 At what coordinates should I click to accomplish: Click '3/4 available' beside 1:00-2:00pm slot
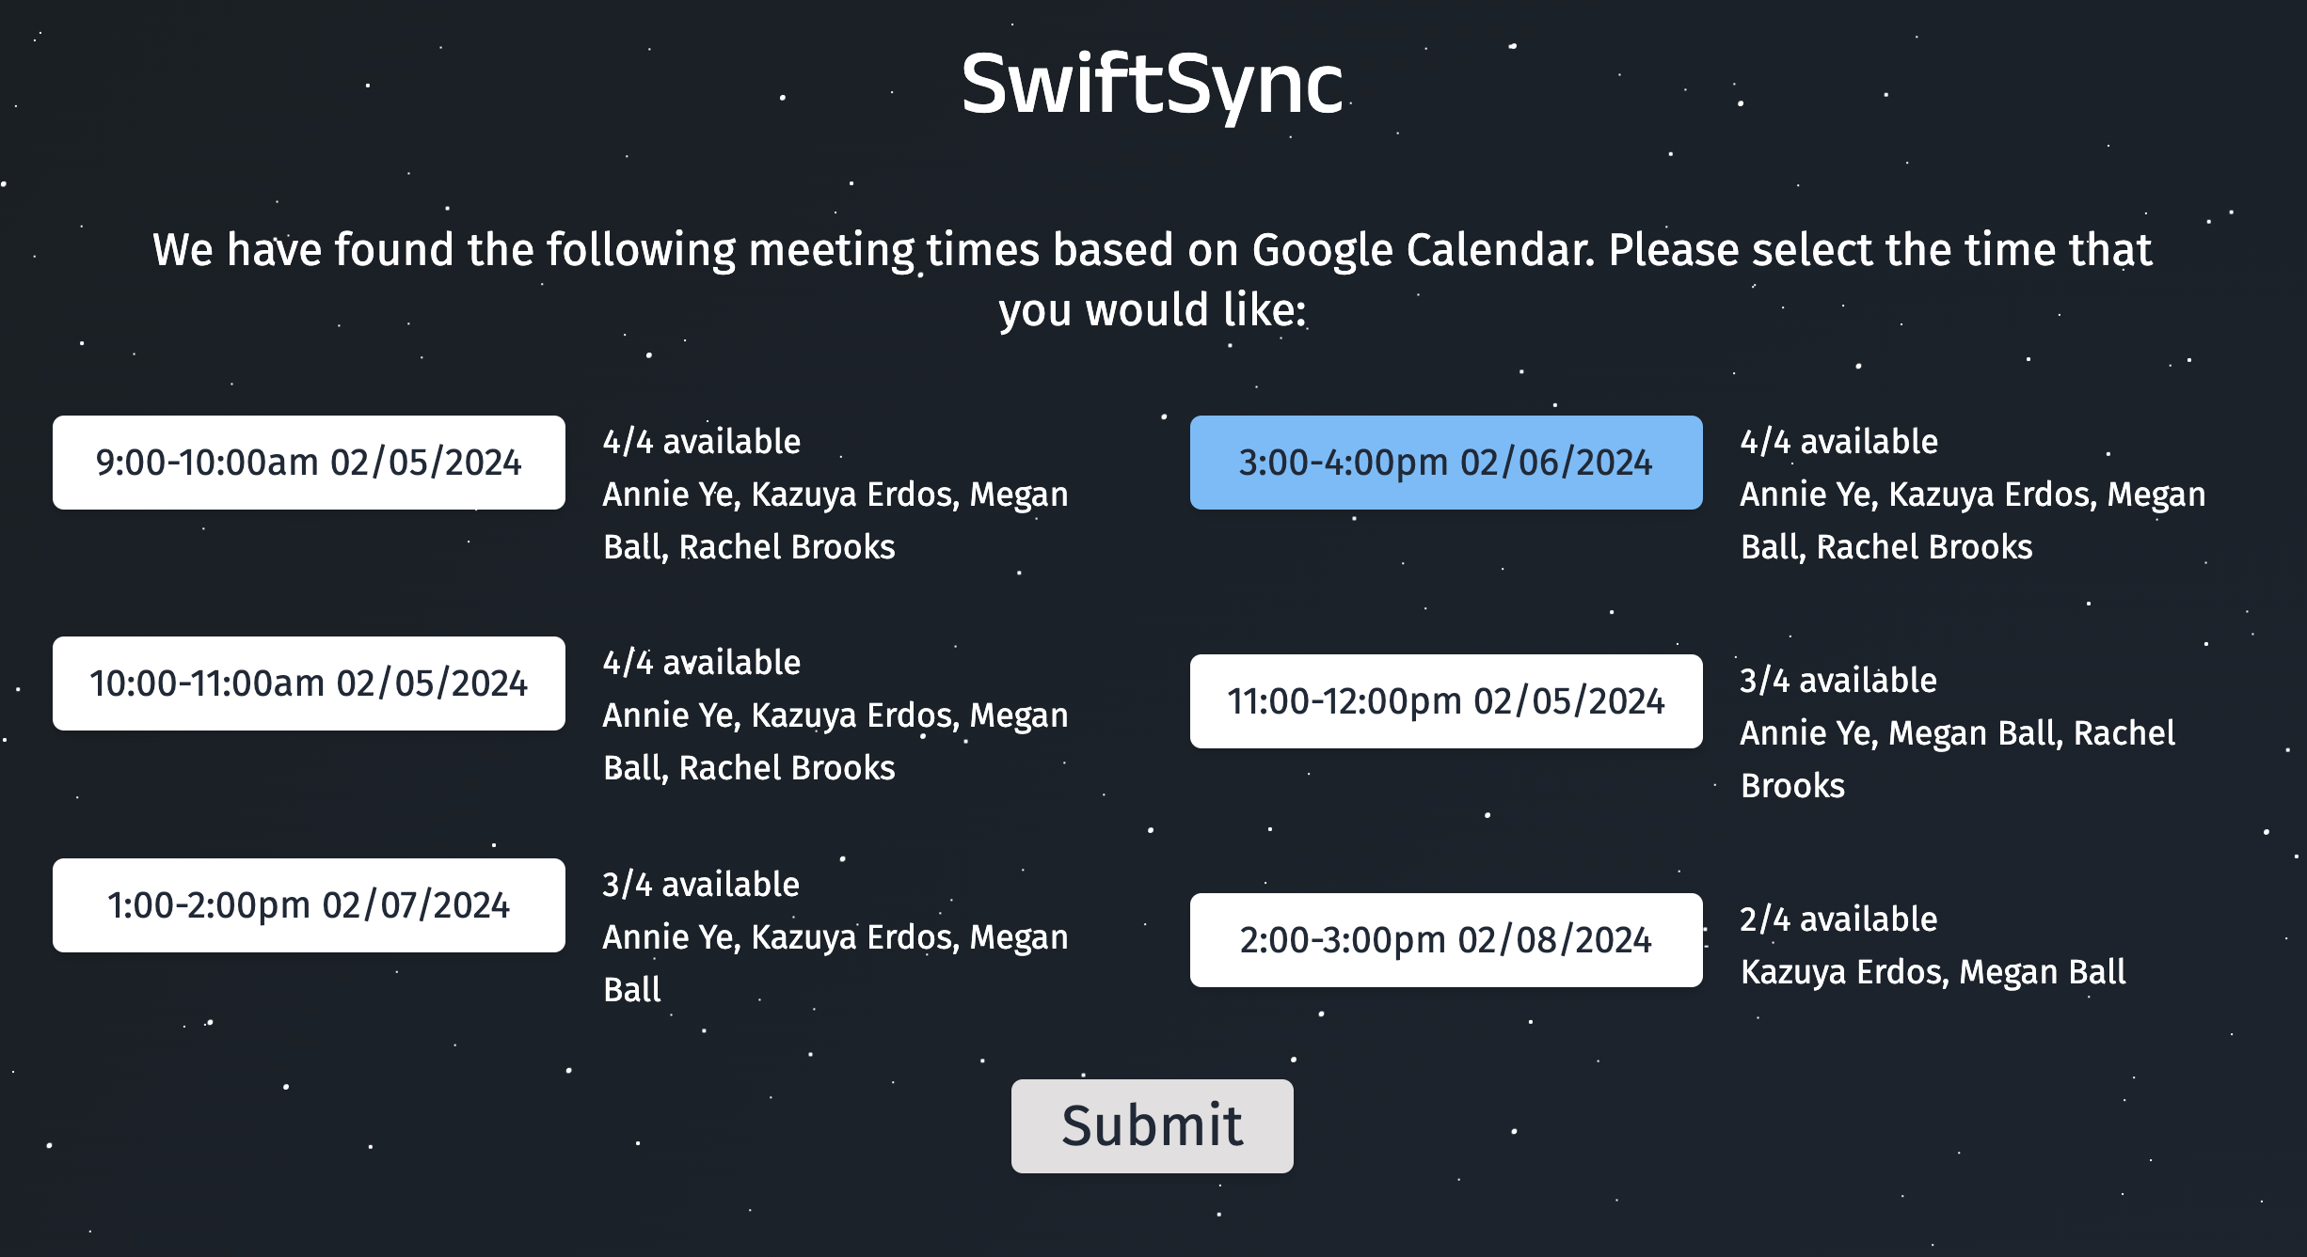tap(701, 885)
